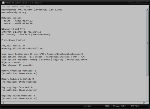Open the View menu
The height and width of the screenshot is (109, 150).
click(x=22, y=7)
